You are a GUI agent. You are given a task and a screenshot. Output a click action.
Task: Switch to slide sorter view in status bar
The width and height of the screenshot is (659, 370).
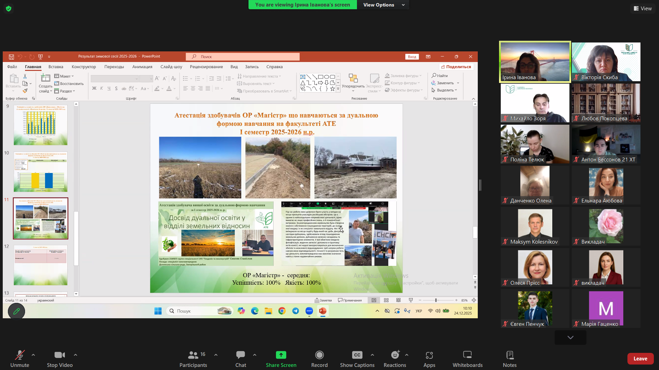coord(386,300)
